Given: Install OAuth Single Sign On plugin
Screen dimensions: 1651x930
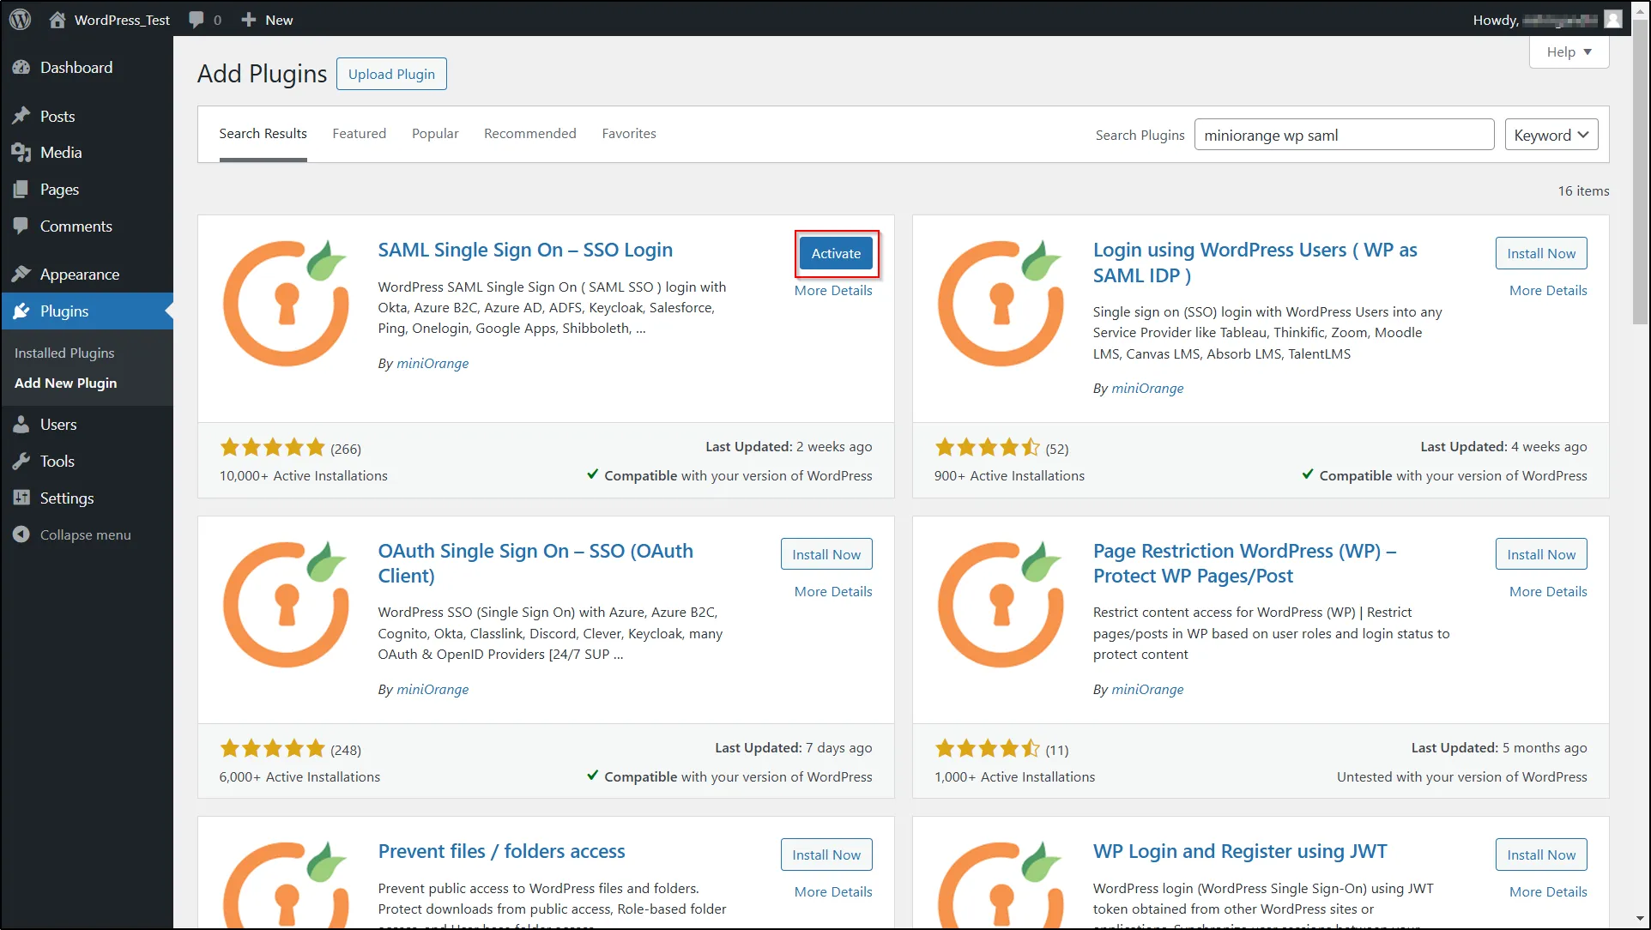Looking at the screenshot, I should click(826, 554).
